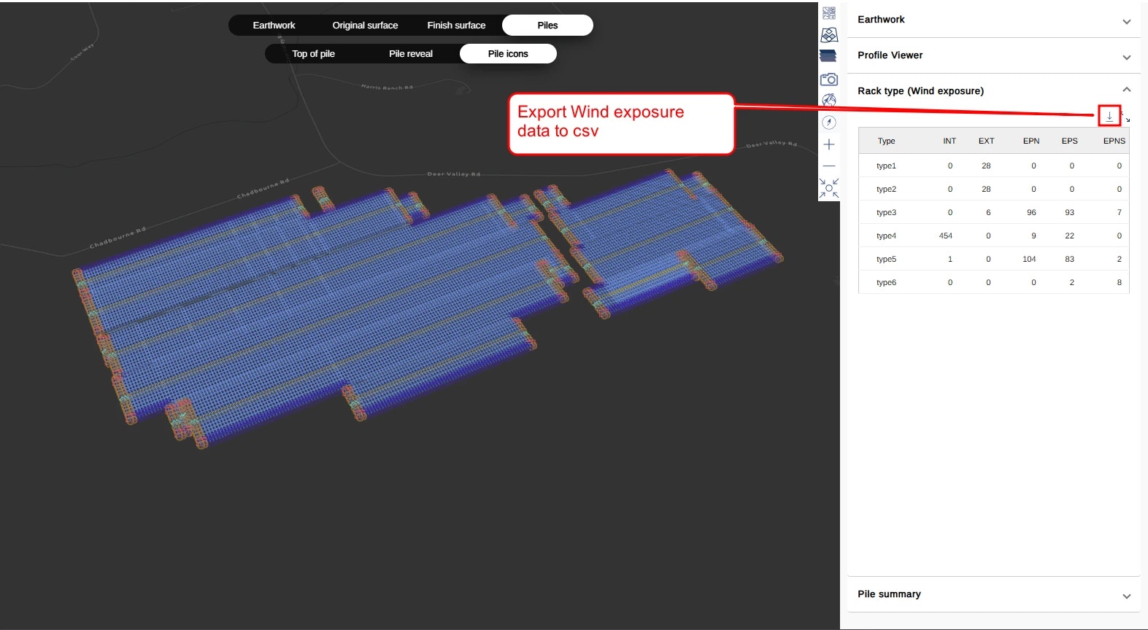Image resolution: width=1148 pixels, height=630 pixels.
Task: Open the map tiles basemap icon
Action: coord(829,13)
